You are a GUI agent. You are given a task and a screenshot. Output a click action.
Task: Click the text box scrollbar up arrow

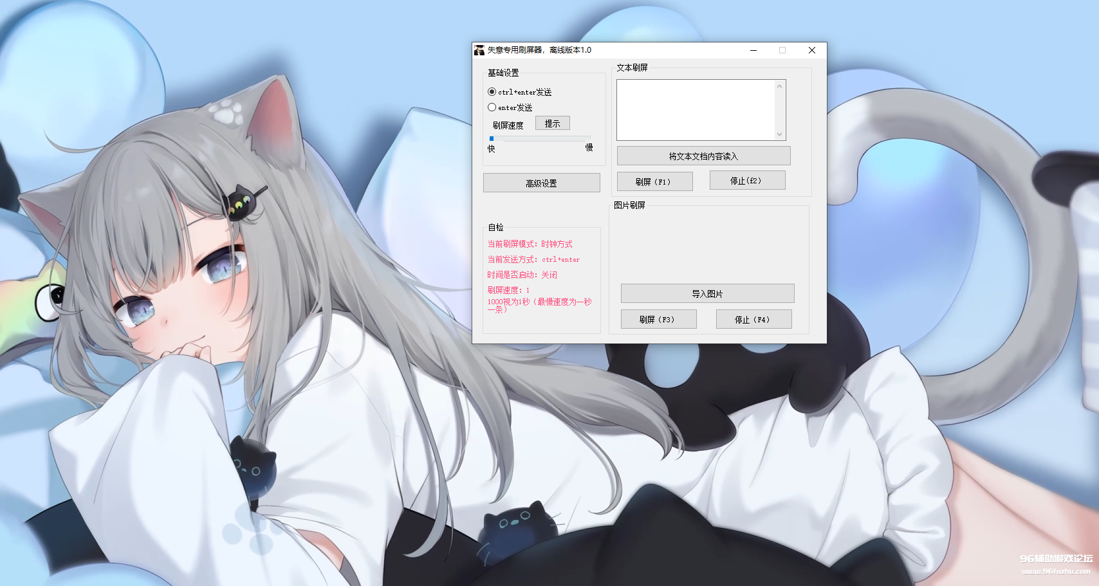click(779, 85)
